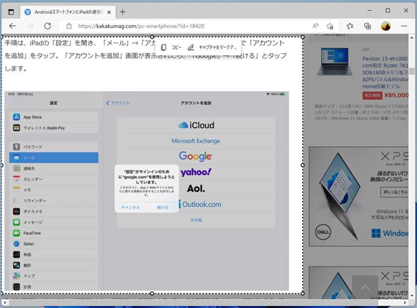Click the ¥89,000 price text
The image size is (417, 308).
(396, 95)
